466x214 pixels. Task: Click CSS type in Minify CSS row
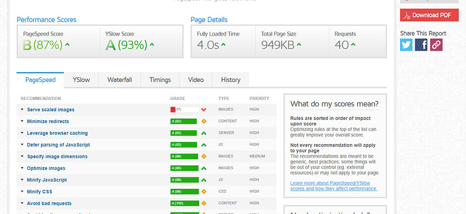pyautogui.click(x=223, y=191)
